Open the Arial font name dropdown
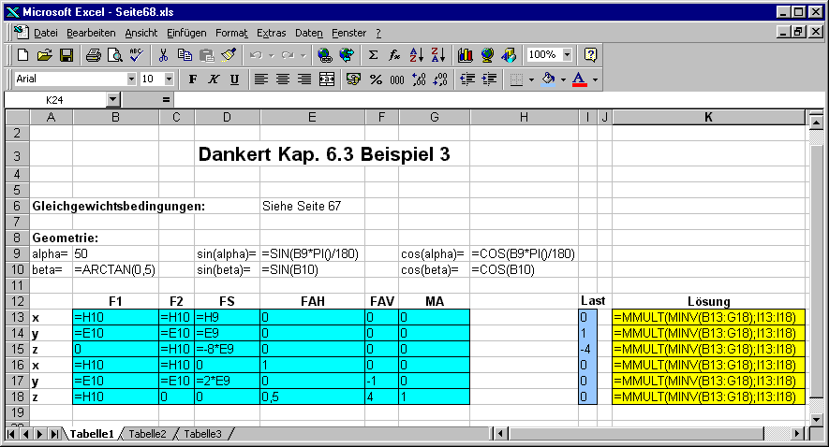Viewport: 829px width, 447px height. click(130, 79)
